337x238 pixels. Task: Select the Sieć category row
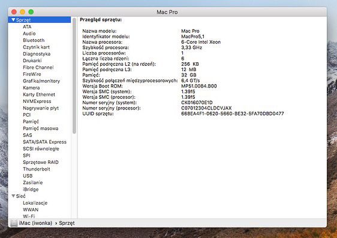click(40, 196)
